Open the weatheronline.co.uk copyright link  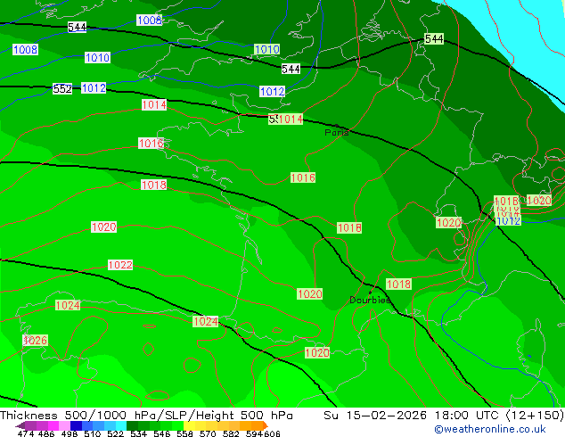[x=490, y=429]
